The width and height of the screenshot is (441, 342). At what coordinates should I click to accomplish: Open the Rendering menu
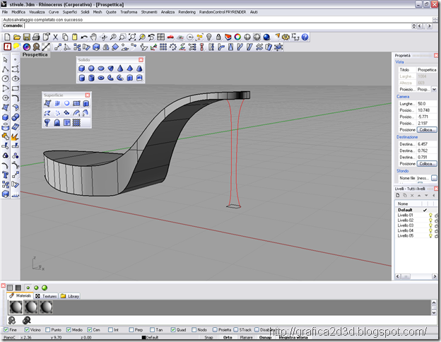pyautogui.click(x=187, y=12)
